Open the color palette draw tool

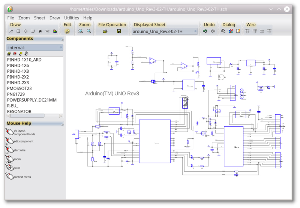click(55, 31)
